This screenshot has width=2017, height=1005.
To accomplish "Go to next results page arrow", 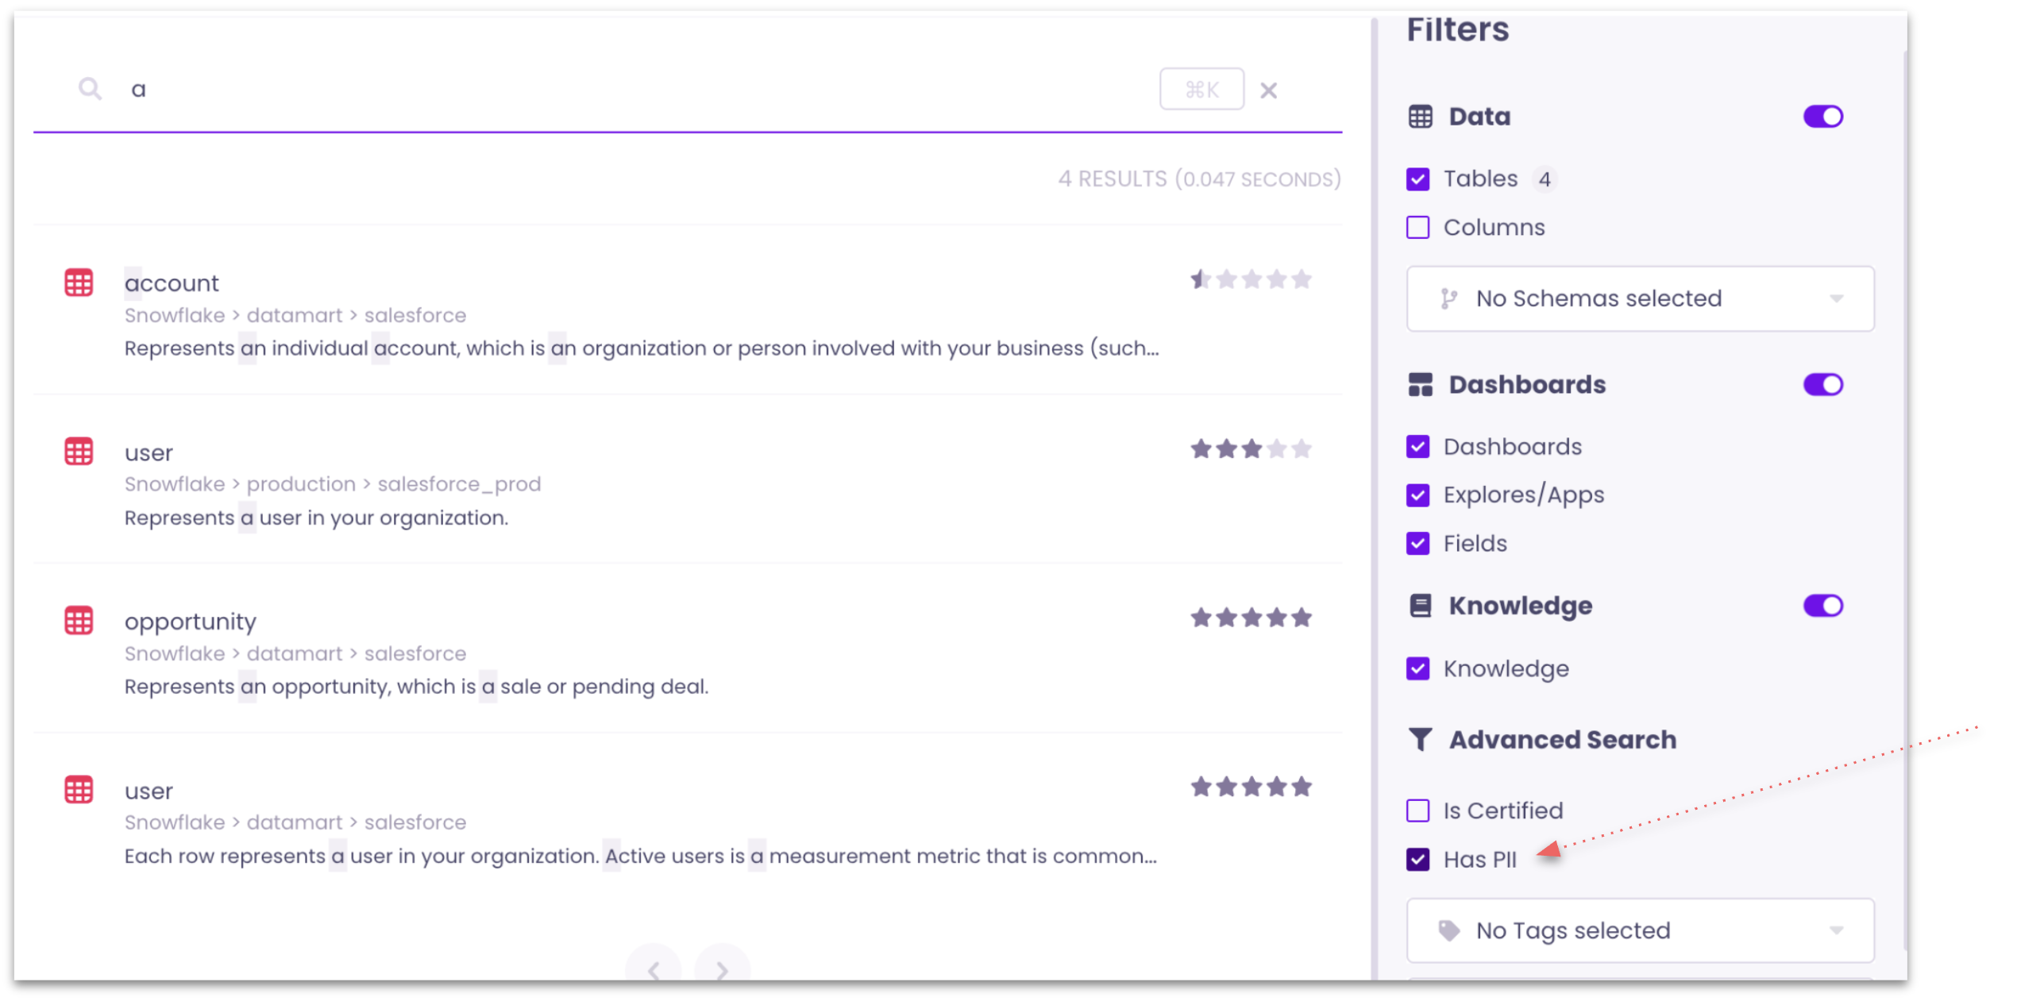I will [x=722, y=970].
